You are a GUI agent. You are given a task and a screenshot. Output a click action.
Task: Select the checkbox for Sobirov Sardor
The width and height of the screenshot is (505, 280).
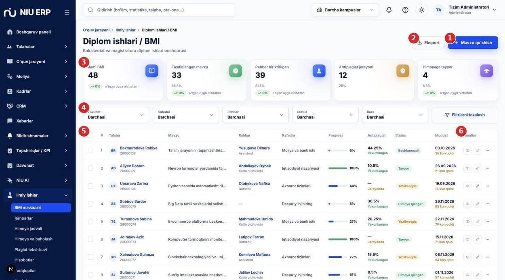[x=90, y=204]
